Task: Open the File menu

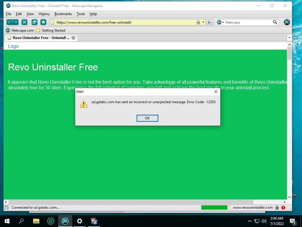Action: [9, 14]
